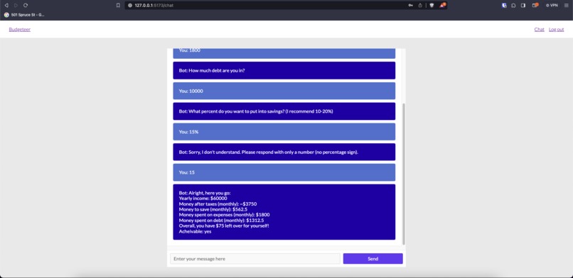Click the 'Sorry, I don't understand' bot message
The width and height of the screenshot is (573, 278).
(284, 152)
